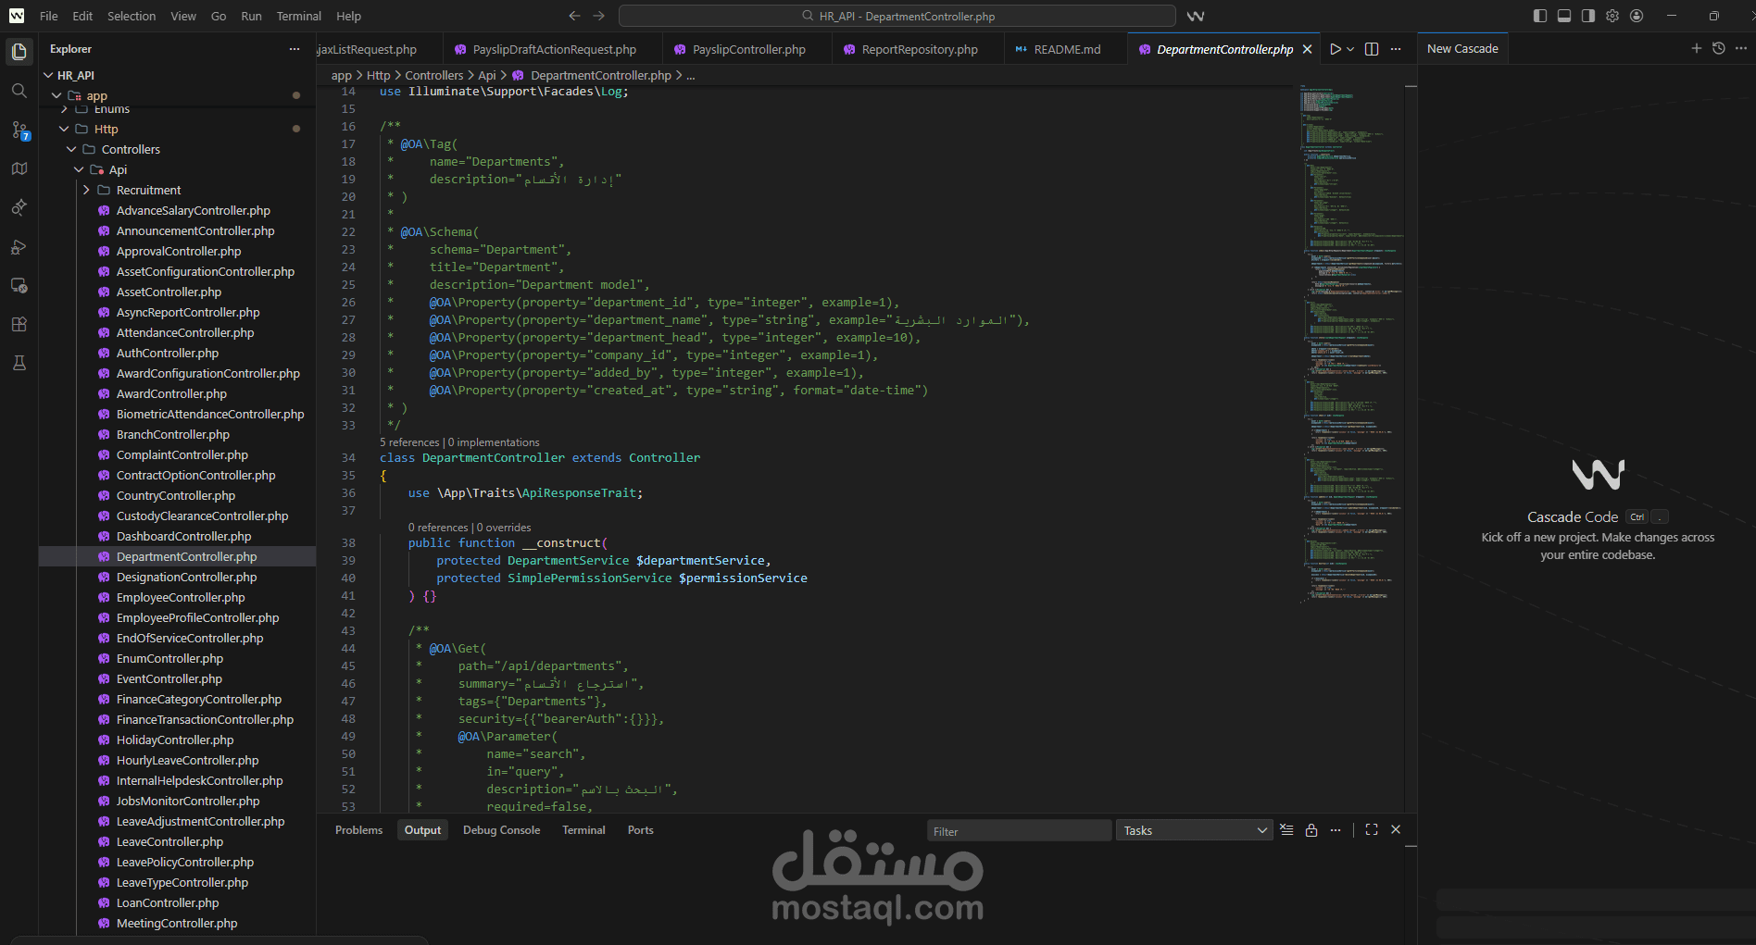
Task: Split the editor right
Action: tap(1372, 49)
